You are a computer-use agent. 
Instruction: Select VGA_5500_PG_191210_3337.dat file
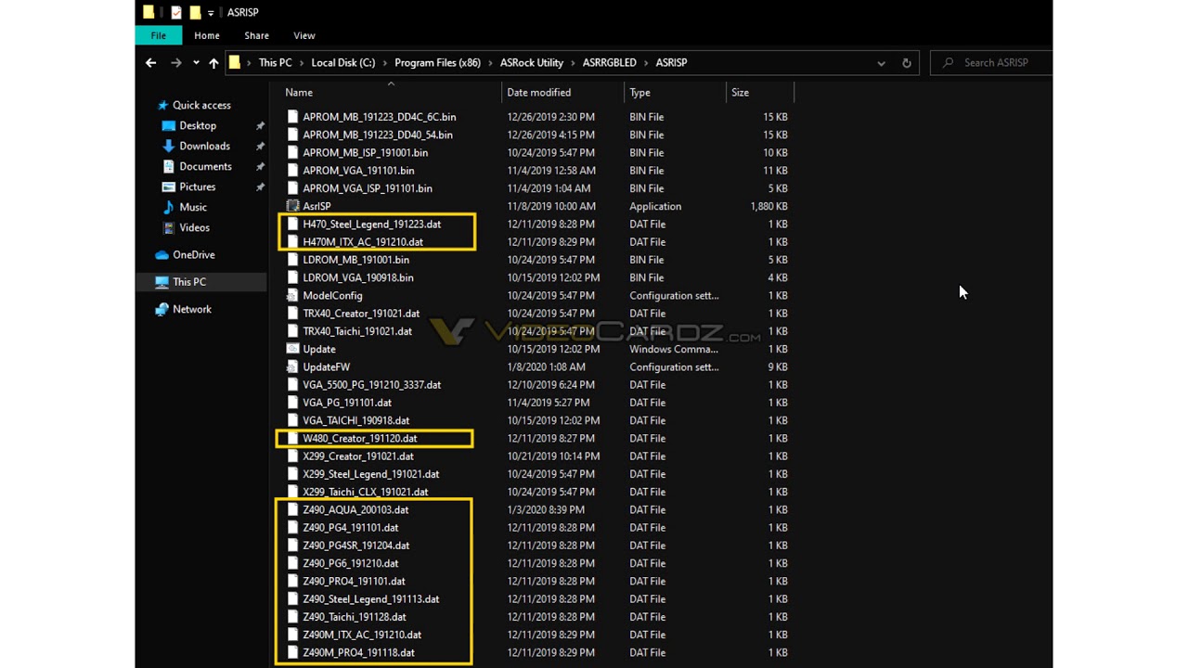click(x=371, y=384)
